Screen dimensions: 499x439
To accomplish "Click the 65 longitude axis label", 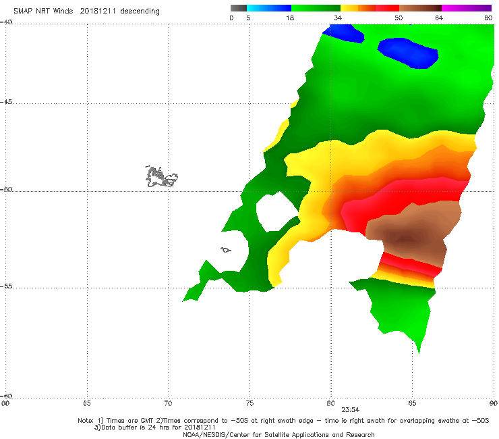I will 87,403.
